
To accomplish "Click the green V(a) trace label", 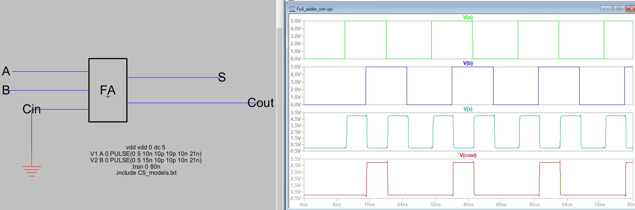I will pyautogui.click(x=468, y=17).
